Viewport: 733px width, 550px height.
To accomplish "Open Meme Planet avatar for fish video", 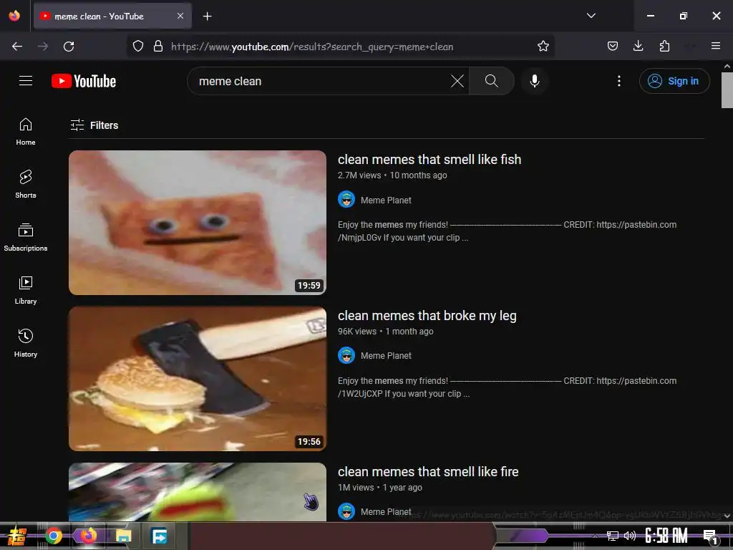I will tap(346, 200).
